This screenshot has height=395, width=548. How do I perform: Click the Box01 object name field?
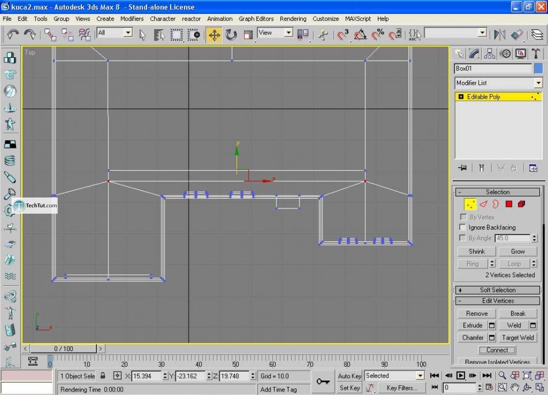tap(493, 69)
